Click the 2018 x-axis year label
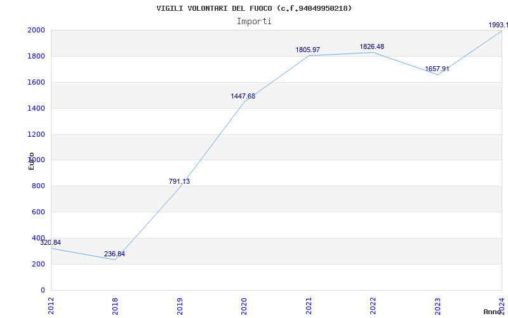The height and width of the screenshot is (318, 508). point(115,305)
